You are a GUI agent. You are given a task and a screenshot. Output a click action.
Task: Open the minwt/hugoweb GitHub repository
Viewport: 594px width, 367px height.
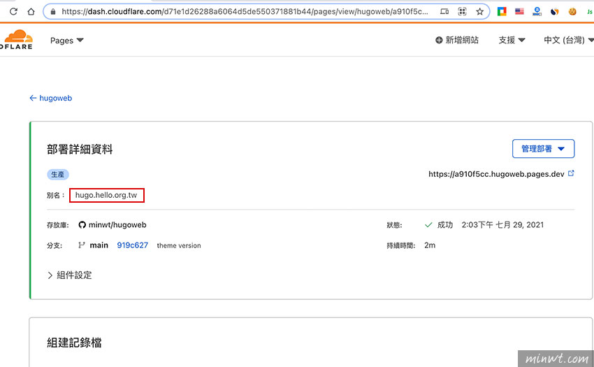(x=117, y=225)
